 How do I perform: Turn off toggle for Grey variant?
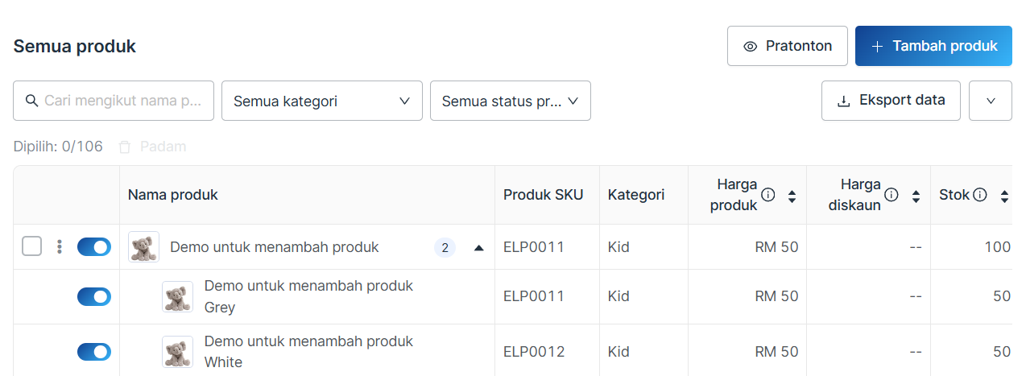pyautogui.click(x=94, y=296)
